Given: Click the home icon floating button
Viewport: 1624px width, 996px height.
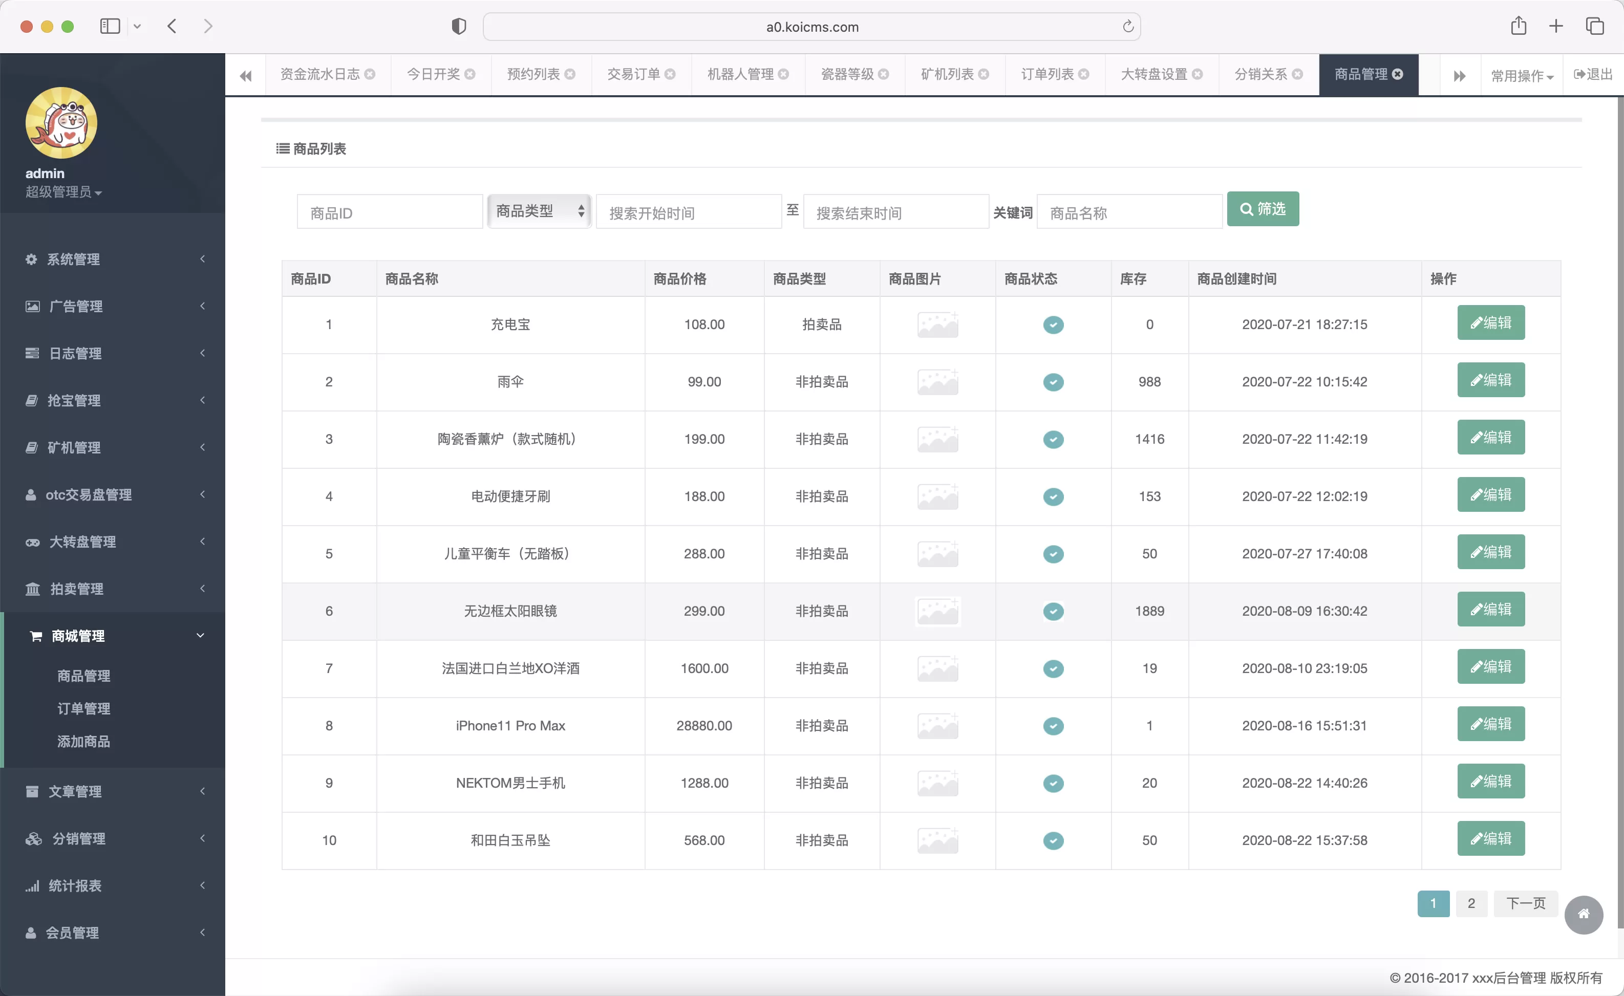Looking at the screenshot, I should click(x=1584, y=914).
